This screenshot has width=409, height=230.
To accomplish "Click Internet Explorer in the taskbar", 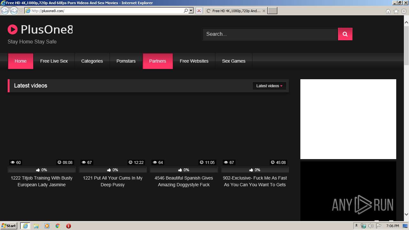I will click(x=25, y=226).
